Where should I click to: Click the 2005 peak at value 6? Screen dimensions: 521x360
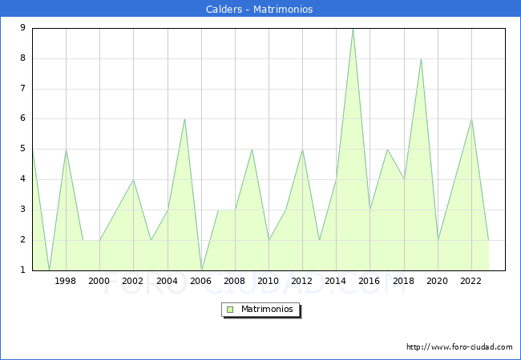tap(184, 119)
